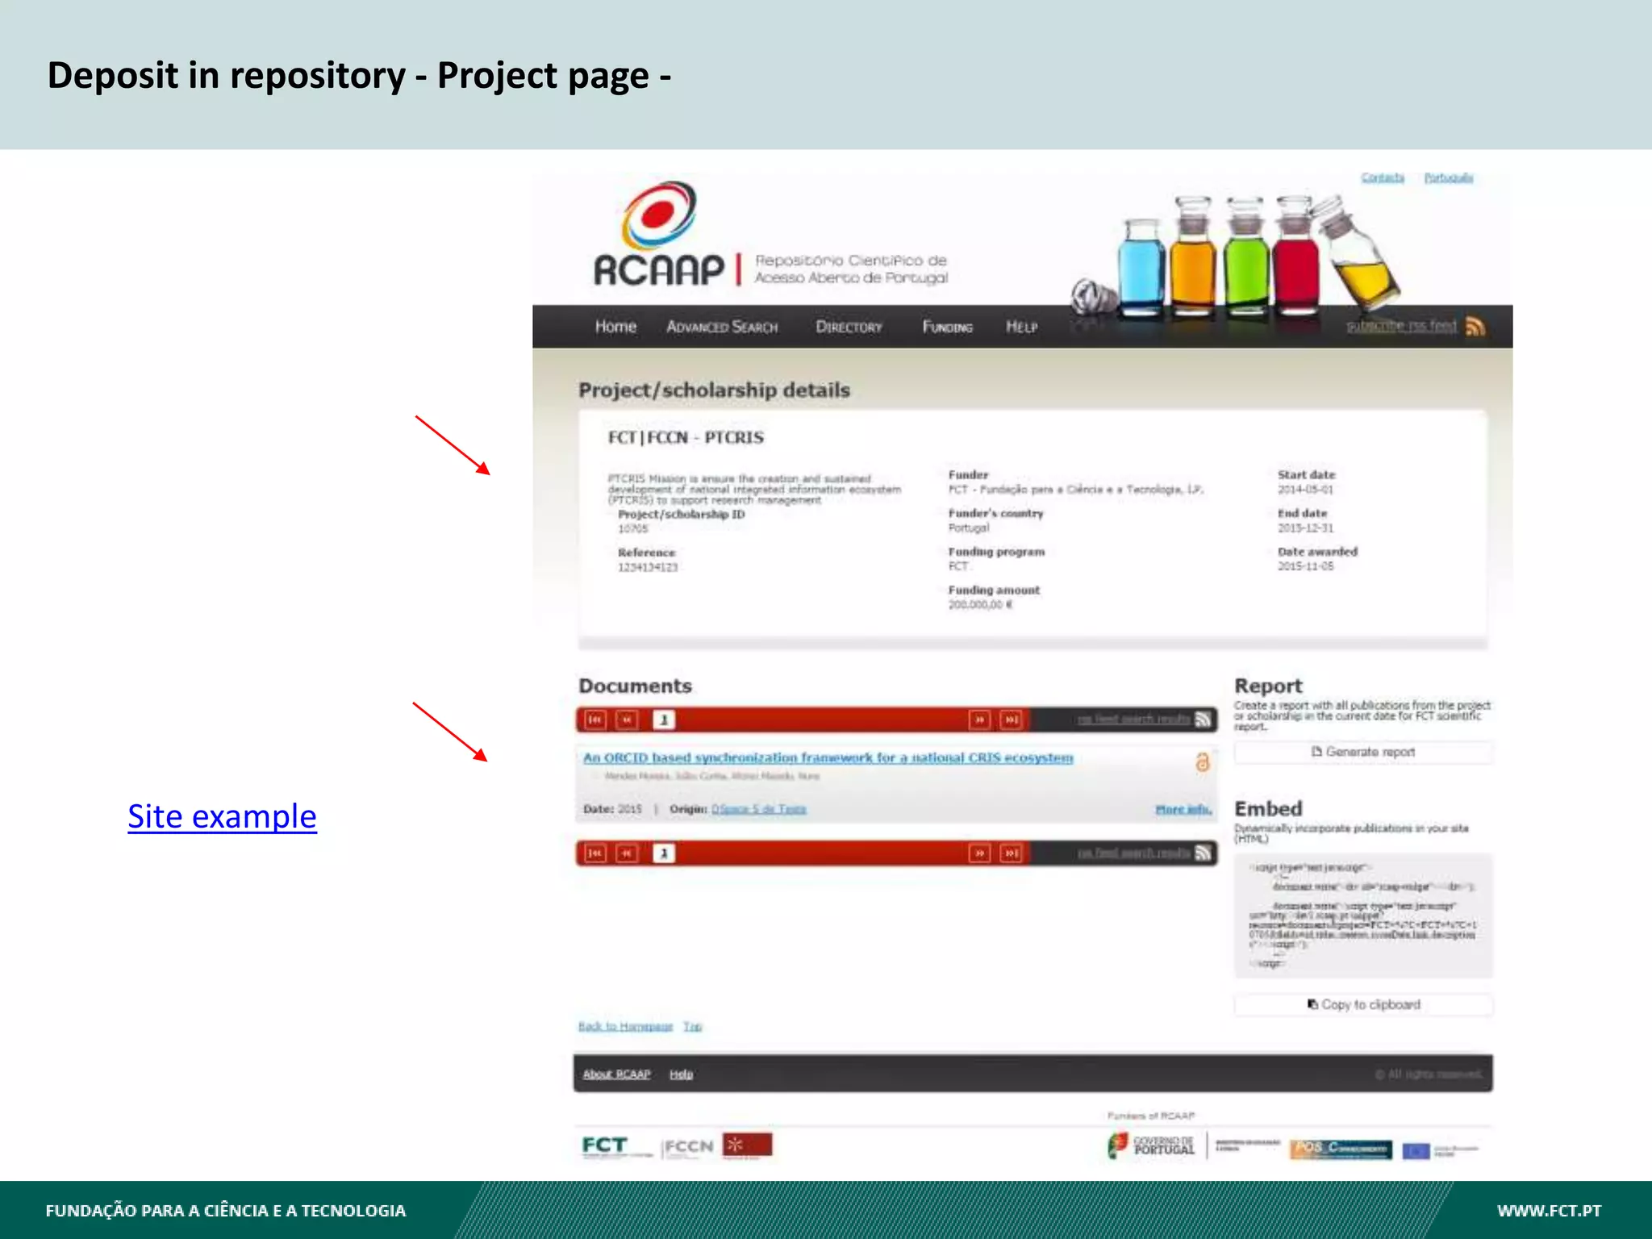Click the Reference value 1234134123
Viewport: 1652px width, 1239px height.
coord(648,568)
